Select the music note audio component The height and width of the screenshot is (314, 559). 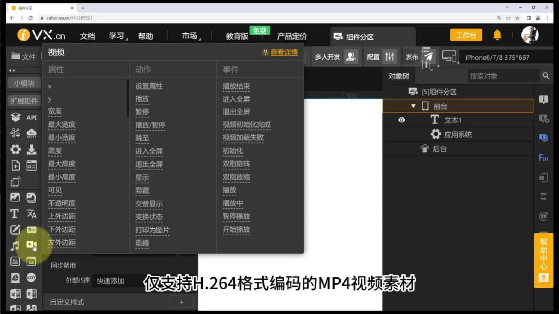(x=15, y=246)
